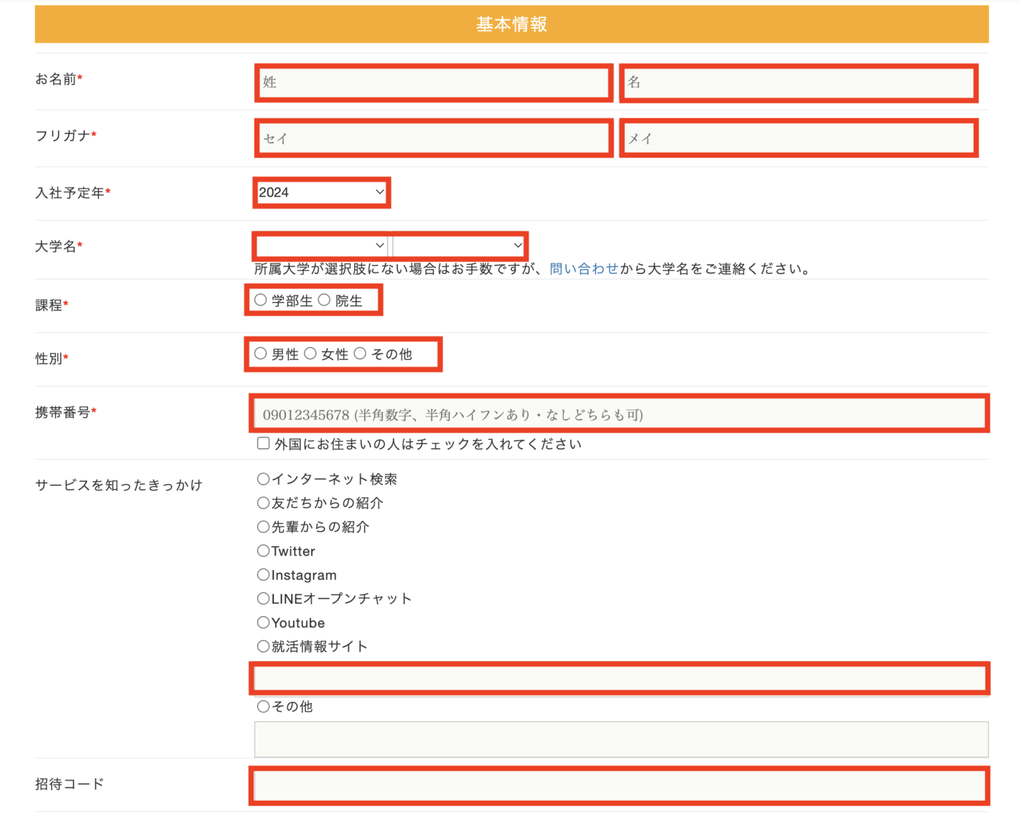Choose 女性 as gender
1021x814 pixels.
click(310, 354)
